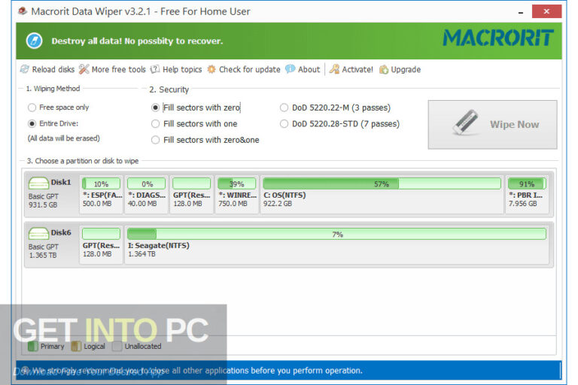Screen dimensions: 578x385
Task: Click the Reload disks toolbar label
Action: pyautogui.click(x=53, y=69)
